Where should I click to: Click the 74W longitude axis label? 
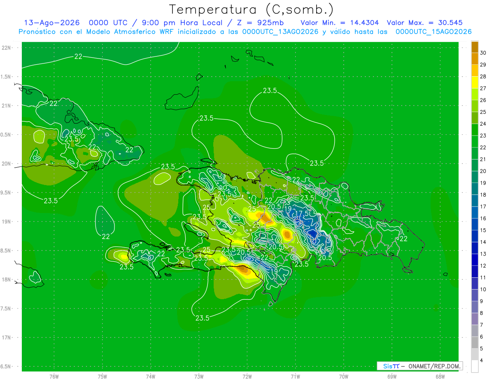click(151, 376)
